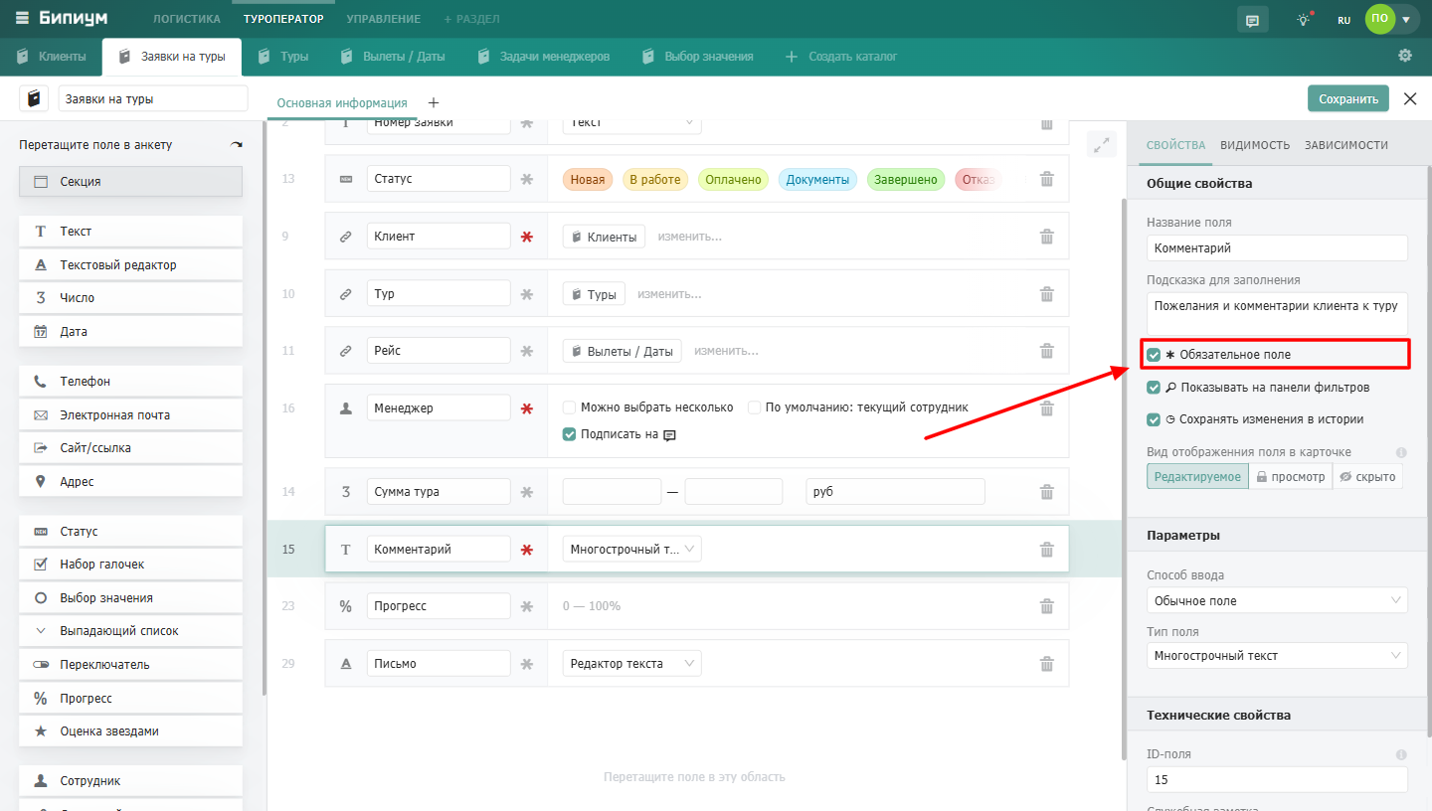Toggle required asterisk for Сумма тура field

coord(527,492)
